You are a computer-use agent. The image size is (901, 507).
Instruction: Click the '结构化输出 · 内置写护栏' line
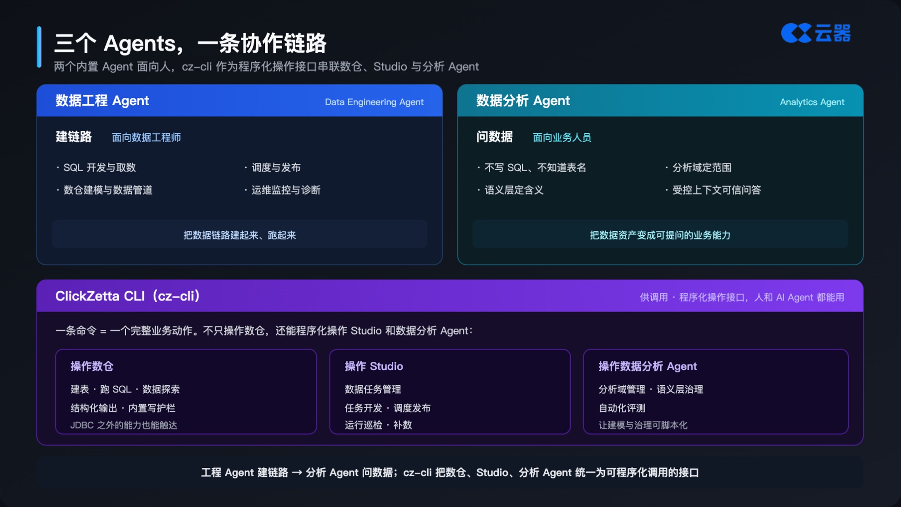[x=123, y=408]
